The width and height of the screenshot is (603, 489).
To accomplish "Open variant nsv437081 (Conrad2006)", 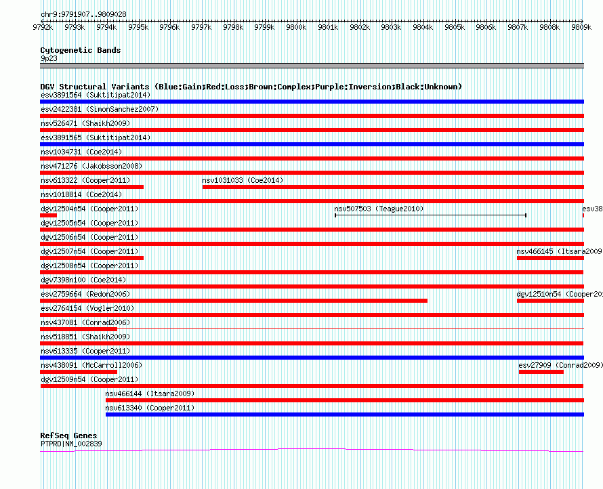I will [x=85, y=322].
